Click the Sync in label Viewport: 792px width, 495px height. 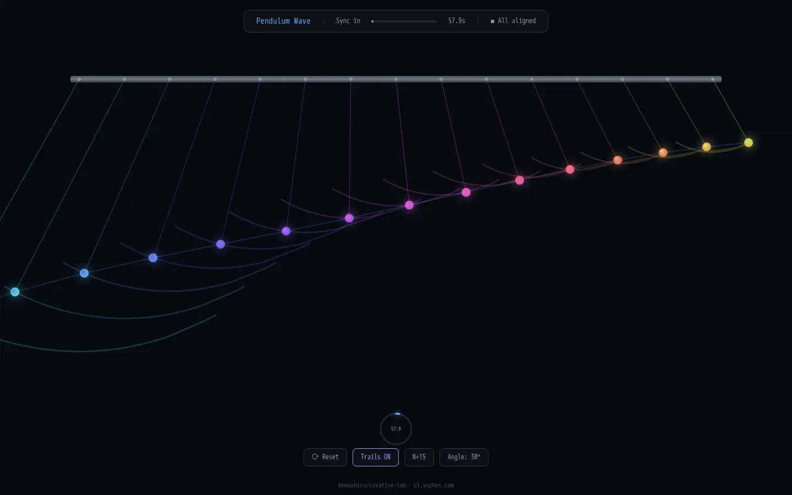click(348, 21)
